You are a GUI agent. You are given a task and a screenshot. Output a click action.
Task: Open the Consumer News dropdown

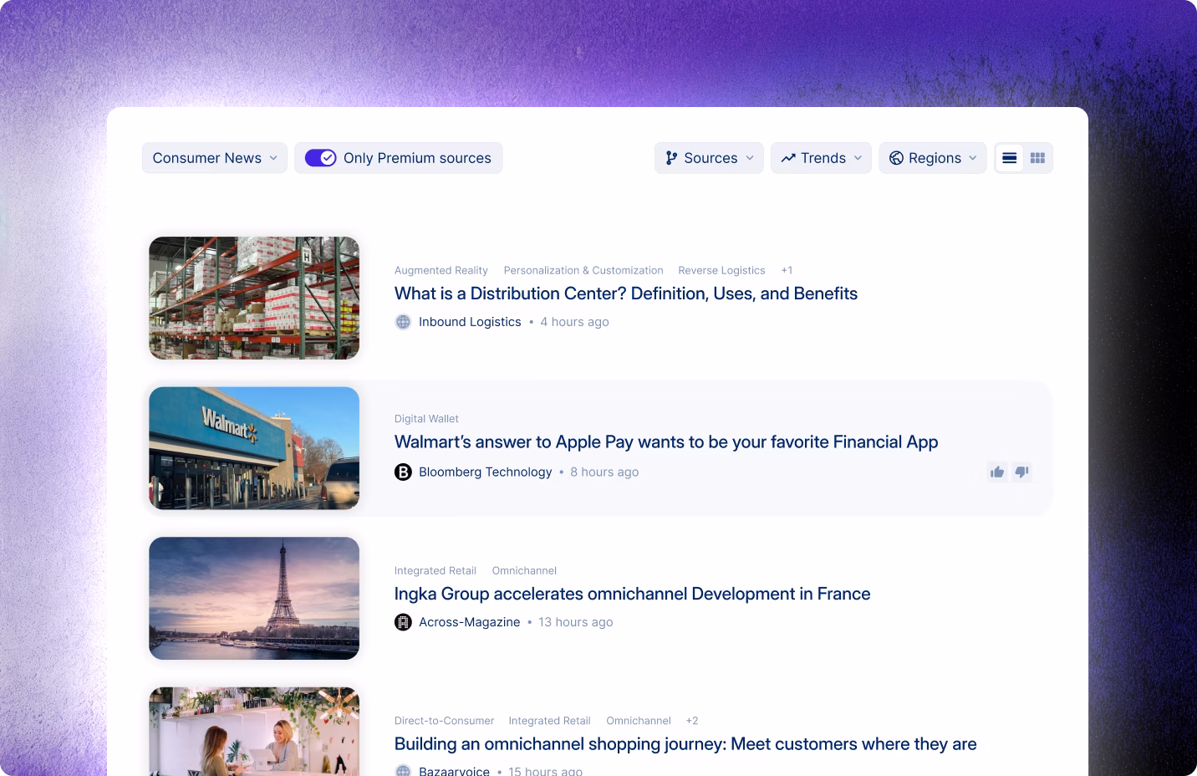(215, 158)
